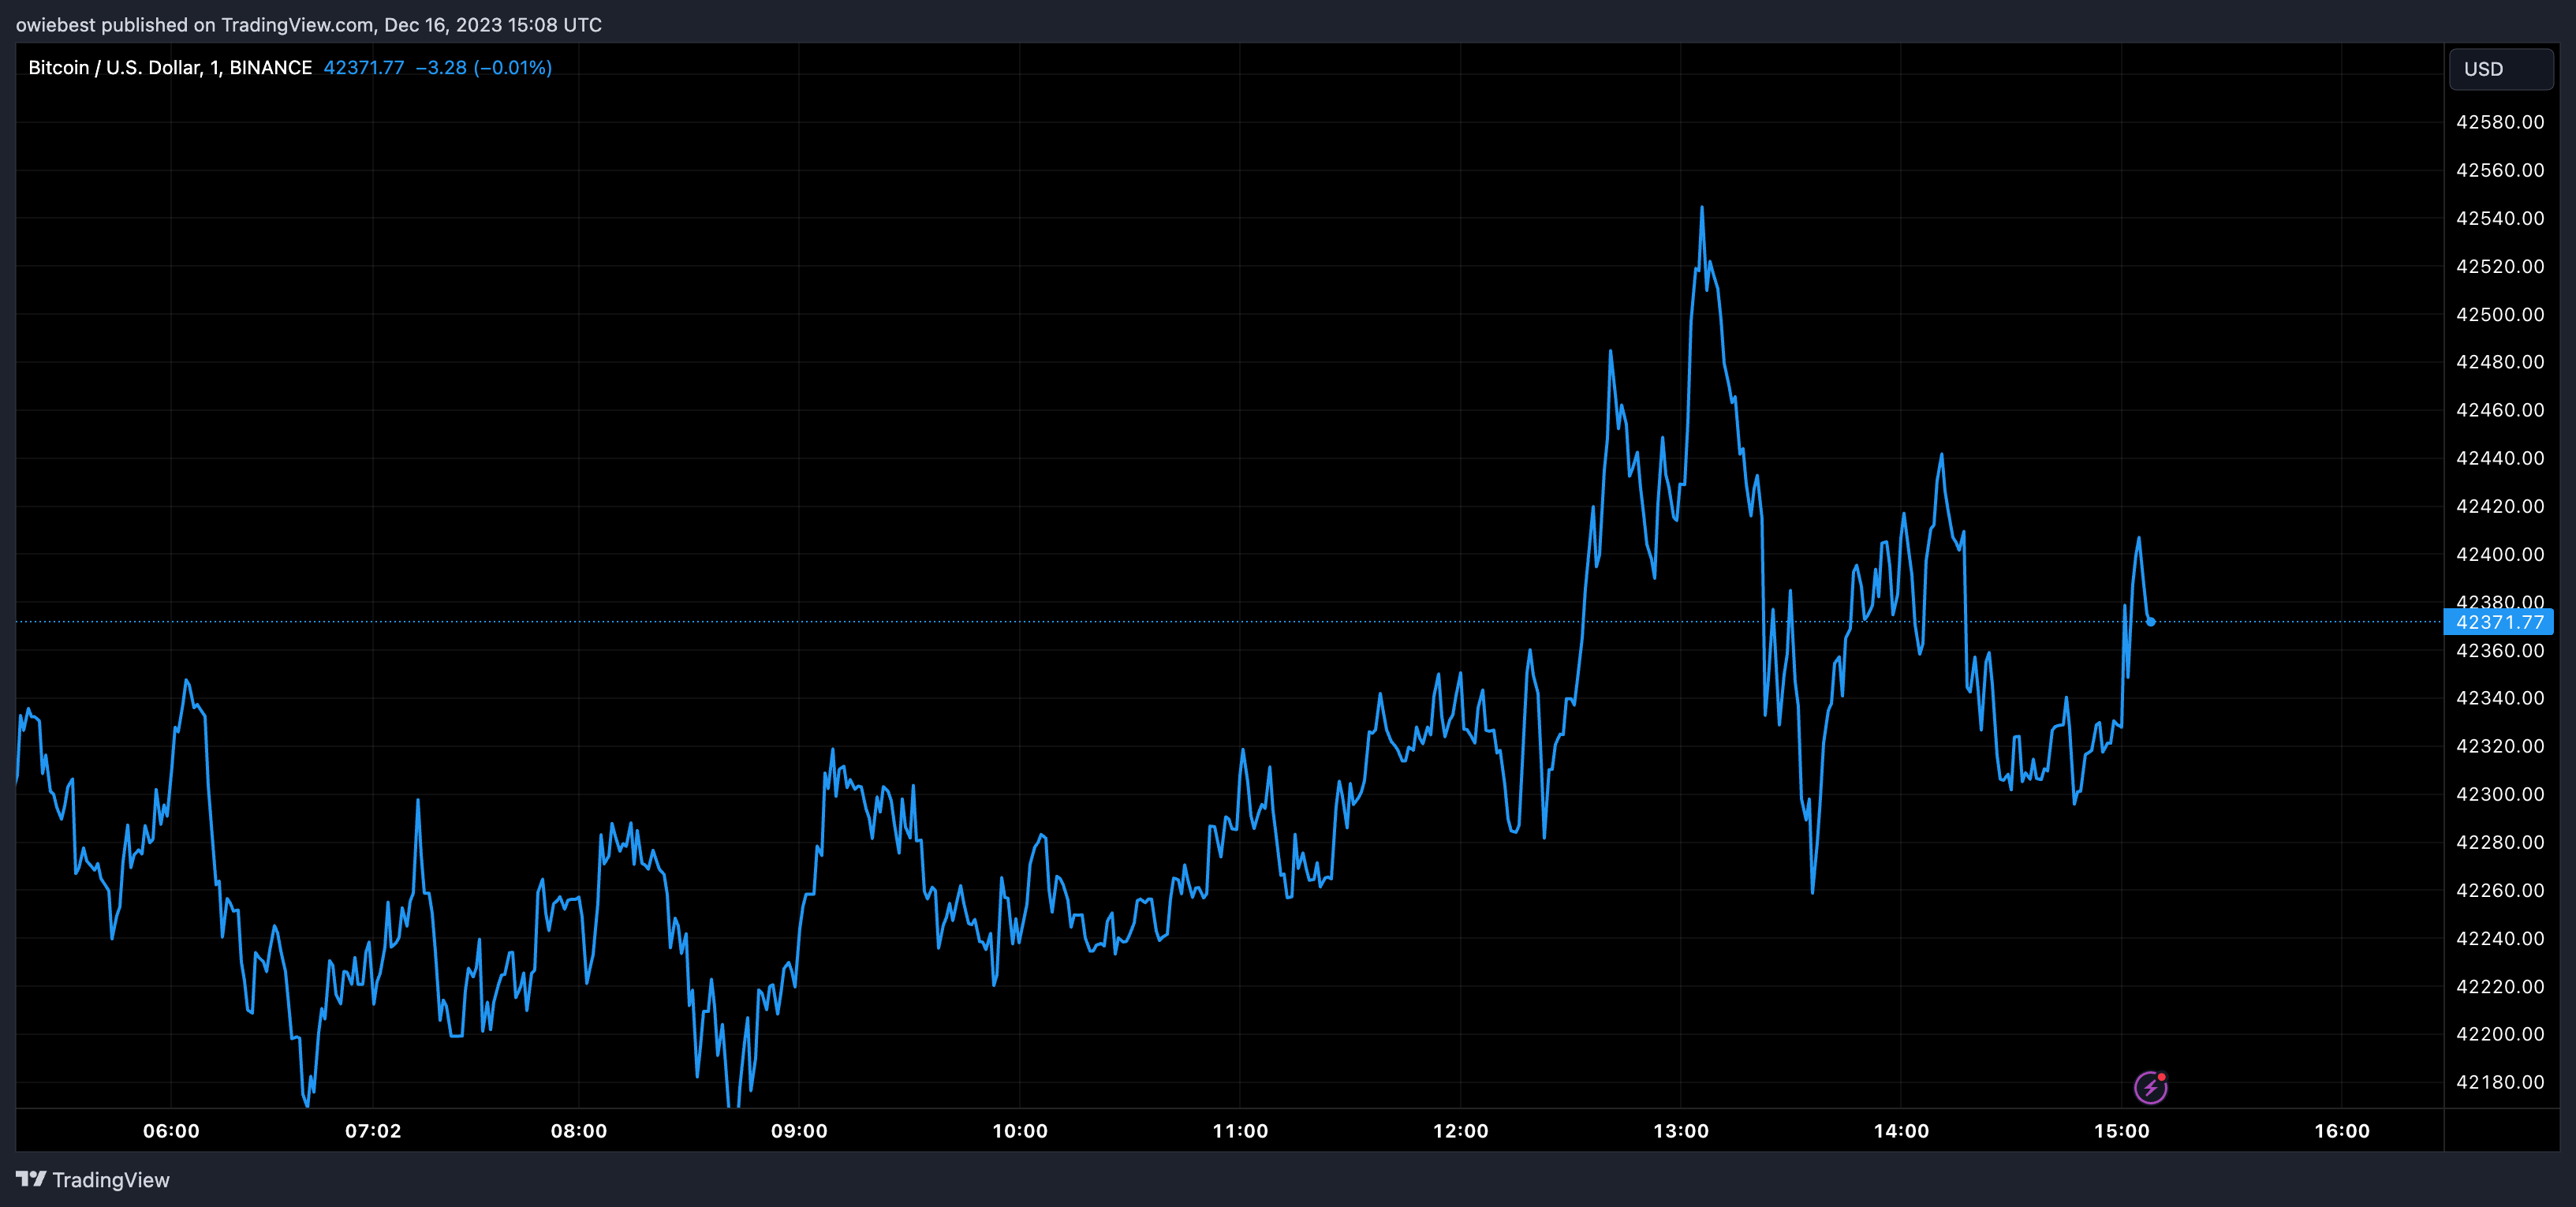Click the 42200.00 price axis label
2576x1207 pixels.
click(2500, 1034)
